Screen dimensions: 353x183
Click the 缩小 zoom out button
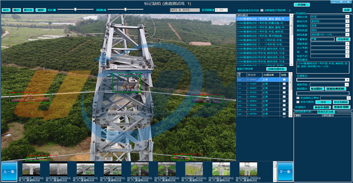17,10
